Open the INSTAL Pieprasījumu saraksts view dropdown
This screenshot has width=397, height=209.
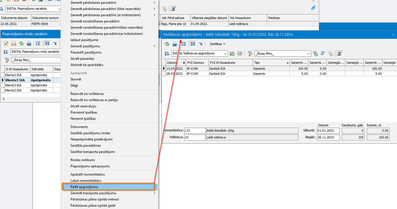(59, 9)
